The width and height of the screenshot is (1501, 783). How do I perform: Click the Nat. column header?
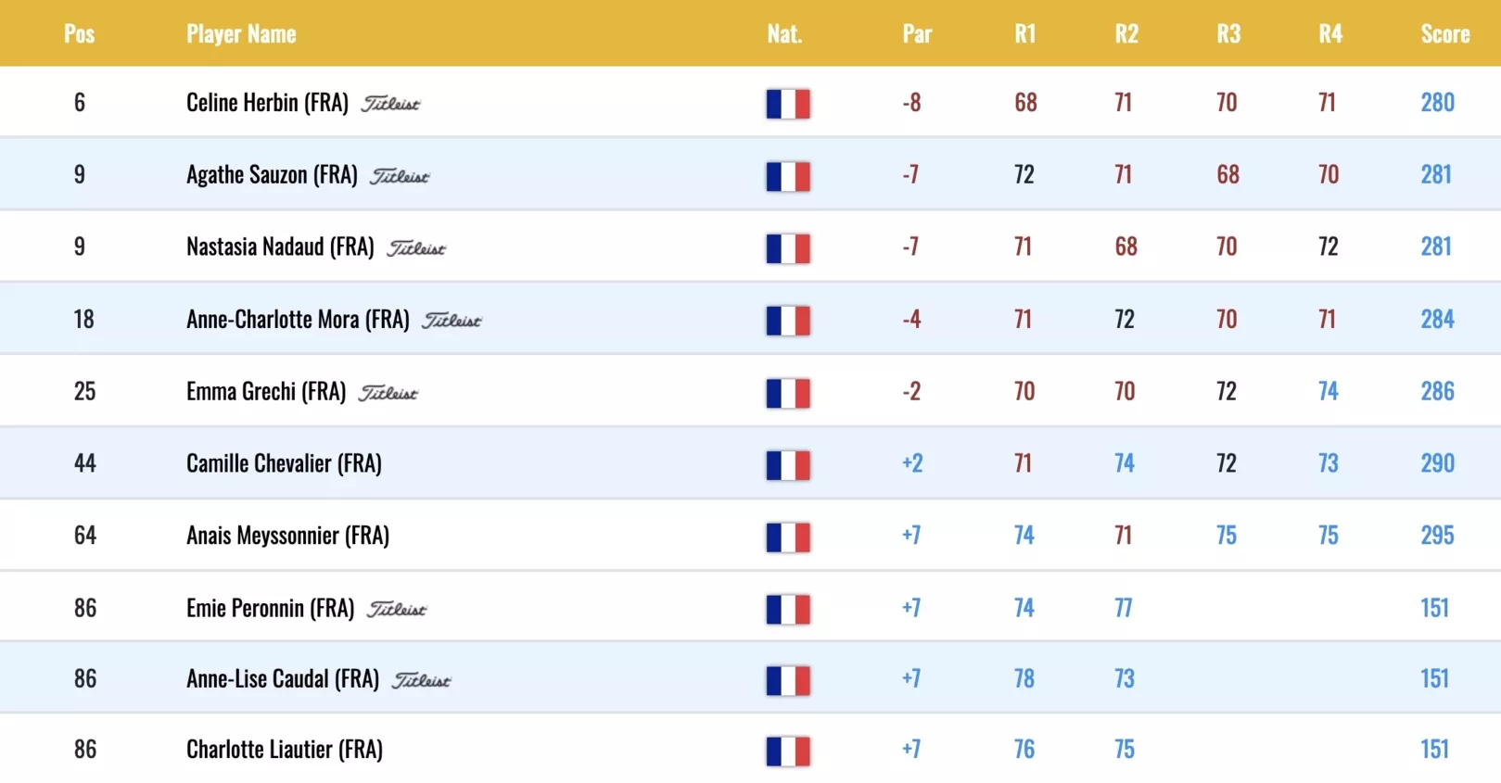(x=784, y=34)
